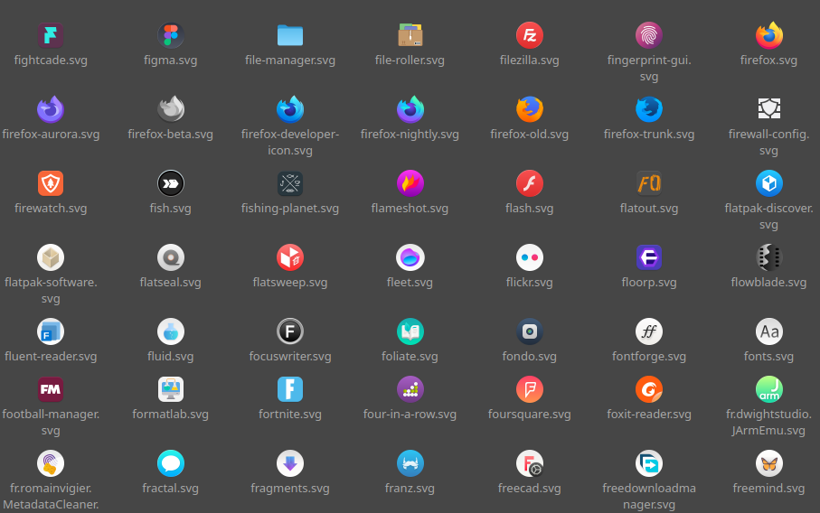Select the firefox-old.svg icon
820x513 pixels.
point(530,109)
